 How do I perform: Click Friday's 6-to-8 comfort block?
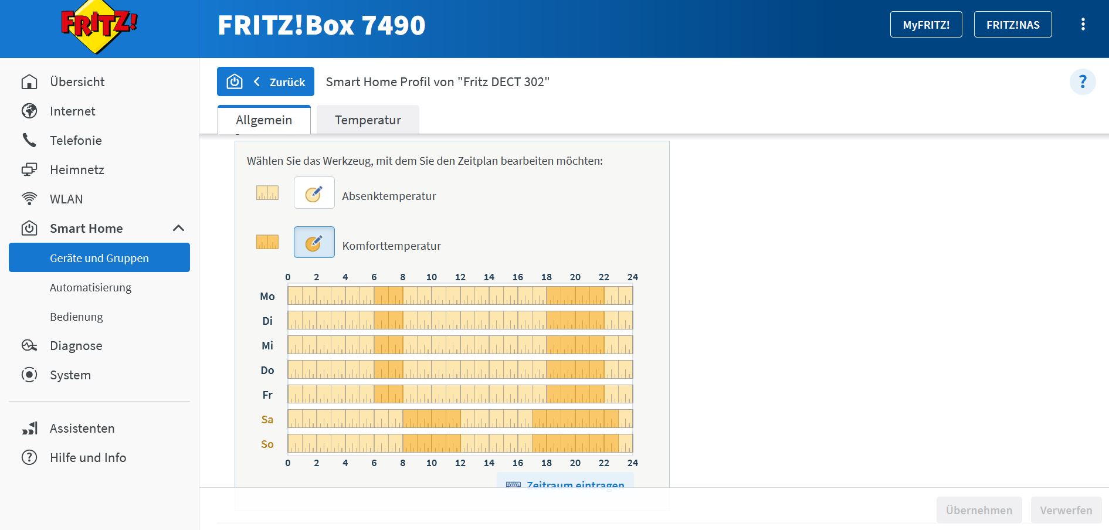pos(388,394)
